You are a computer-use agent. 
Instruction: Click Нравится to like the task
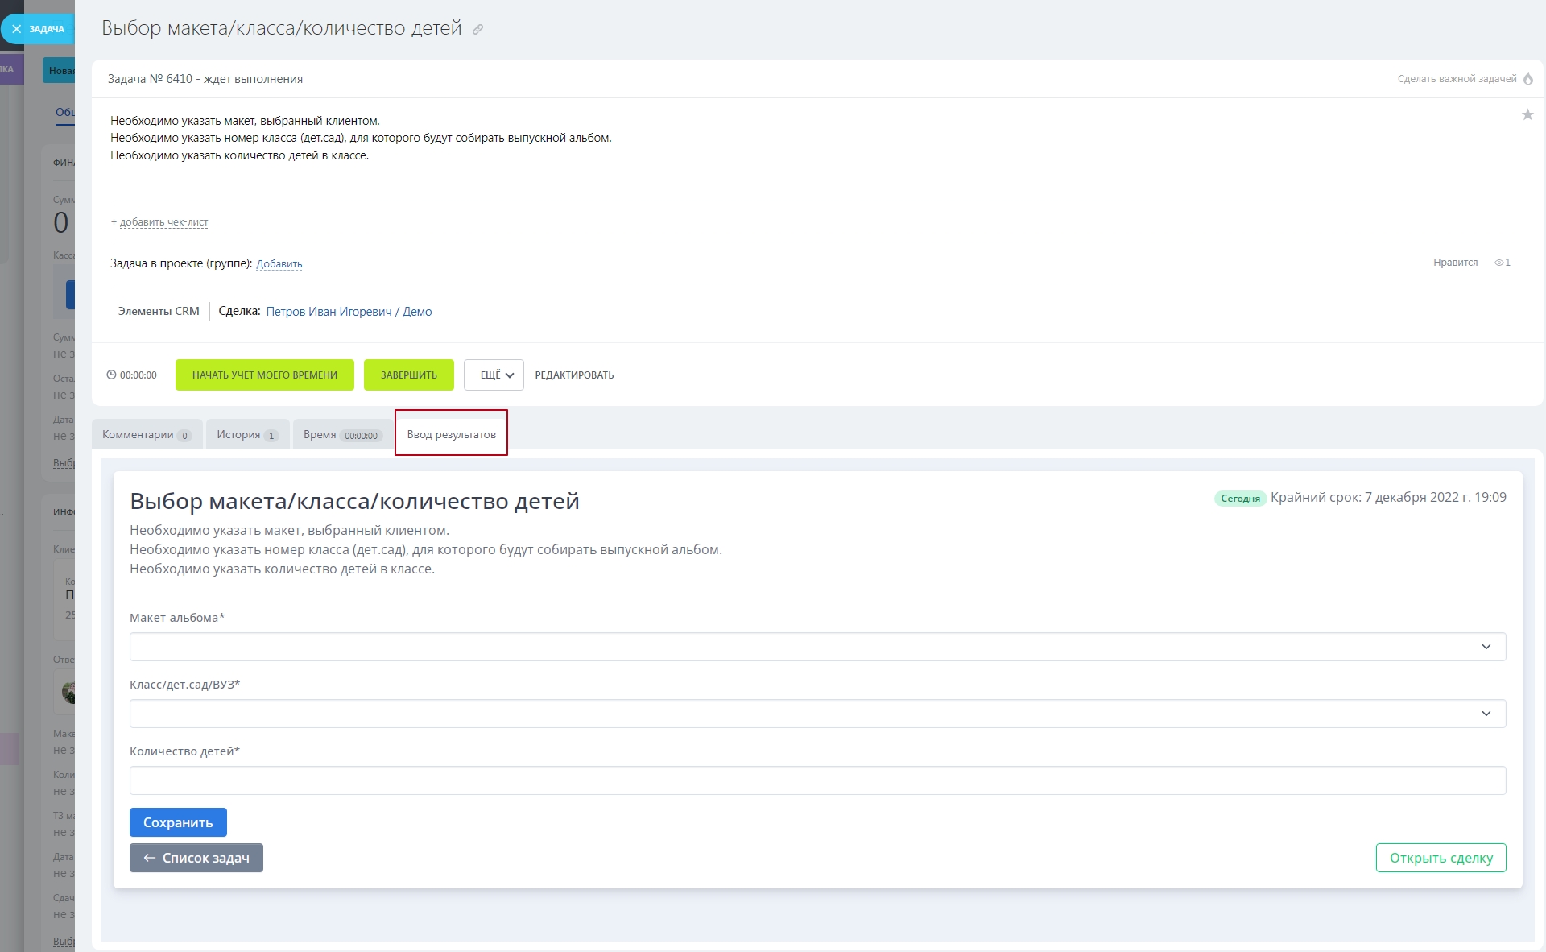(1455, 263)
